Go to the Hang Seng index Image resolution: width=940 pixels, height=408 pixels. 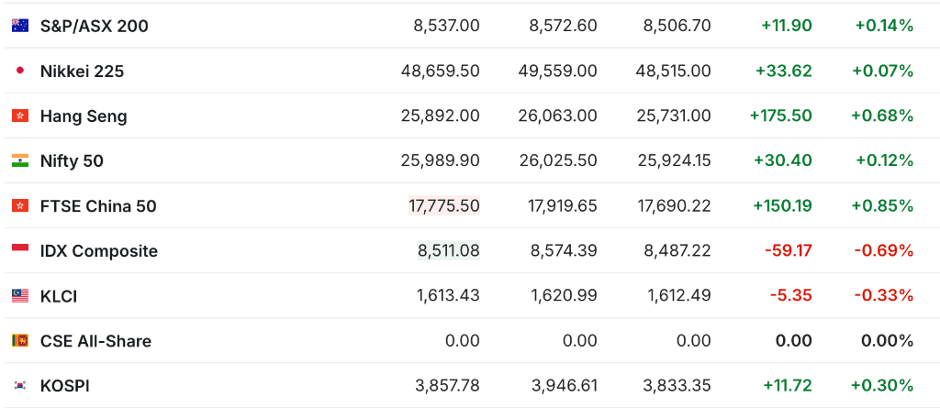coord(84,116)
